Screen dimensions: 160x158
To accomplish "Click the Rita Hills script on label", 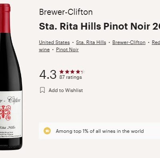I will point(8,128).
